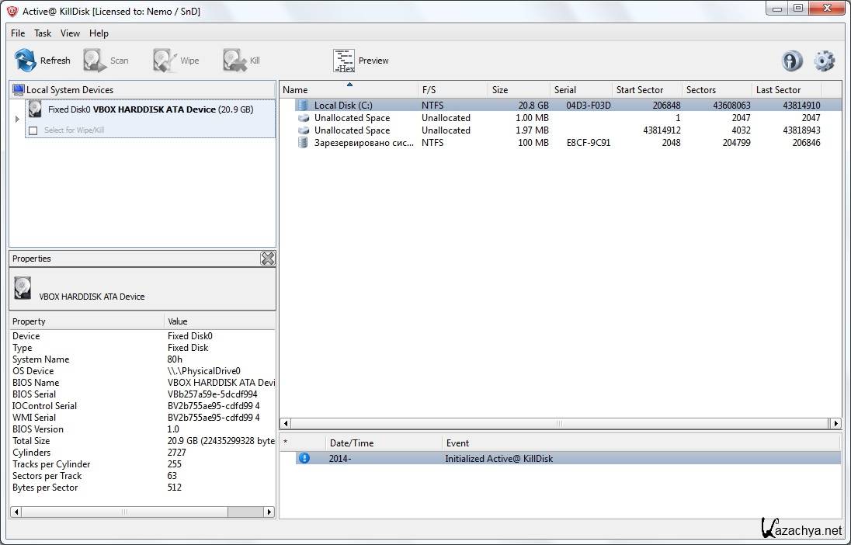Screen dimensions: 851x545
Task: Open the View menu
Action: tap(70, 33)
